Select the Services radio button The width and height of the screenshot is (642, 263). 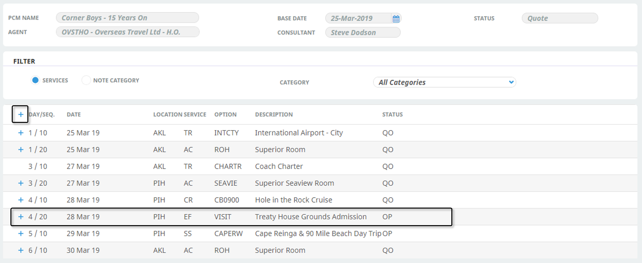[x=35, y=80]
